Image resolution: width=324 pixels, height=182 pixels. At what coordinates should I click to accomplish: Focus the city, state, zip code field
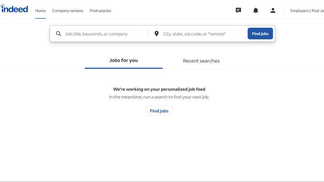(x=203, y=34)
